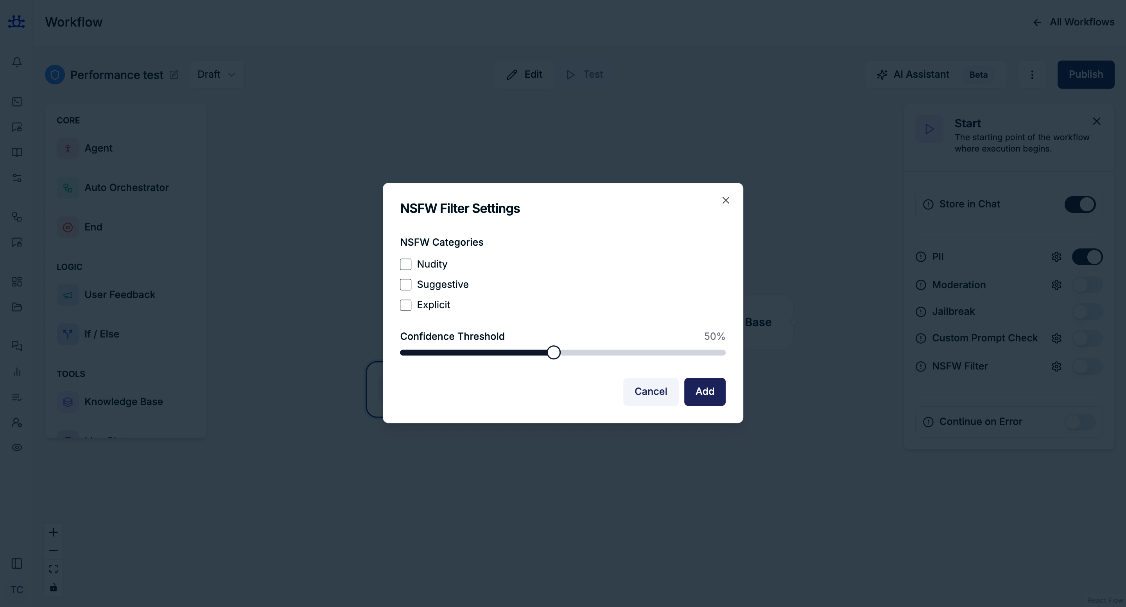
Task: Click the zoom in plus icon
Action: tap(53, 532)
